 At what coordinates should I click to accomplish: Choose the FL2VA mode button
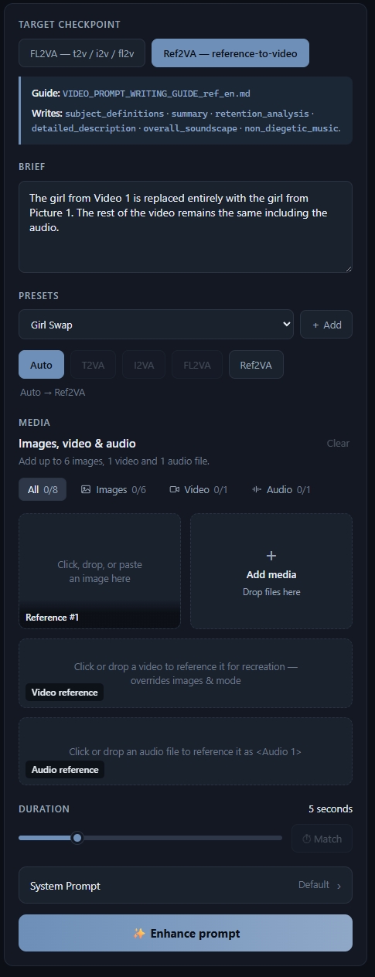coord(197,365)
